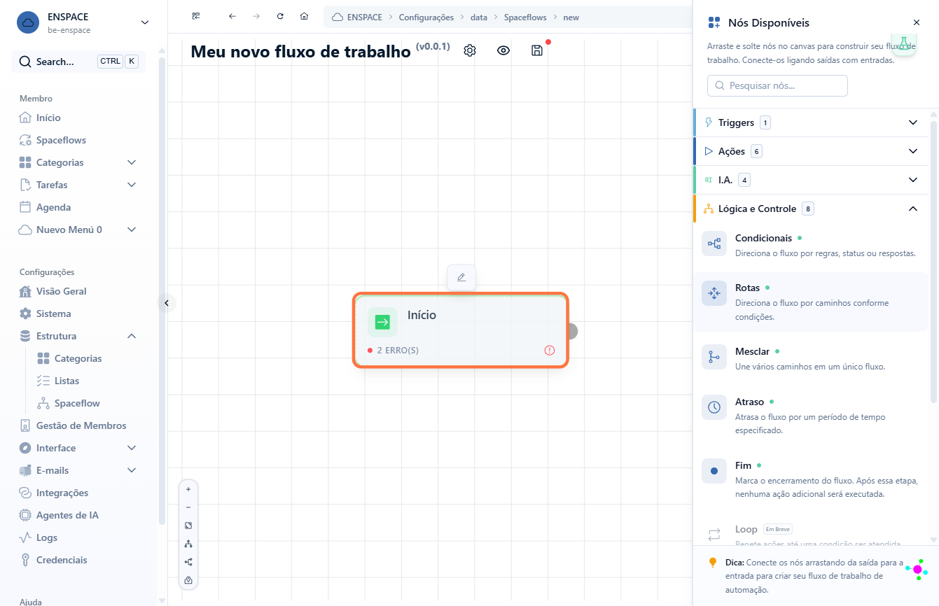Click the Spaceflows breadcrumb link

[525, 17]
